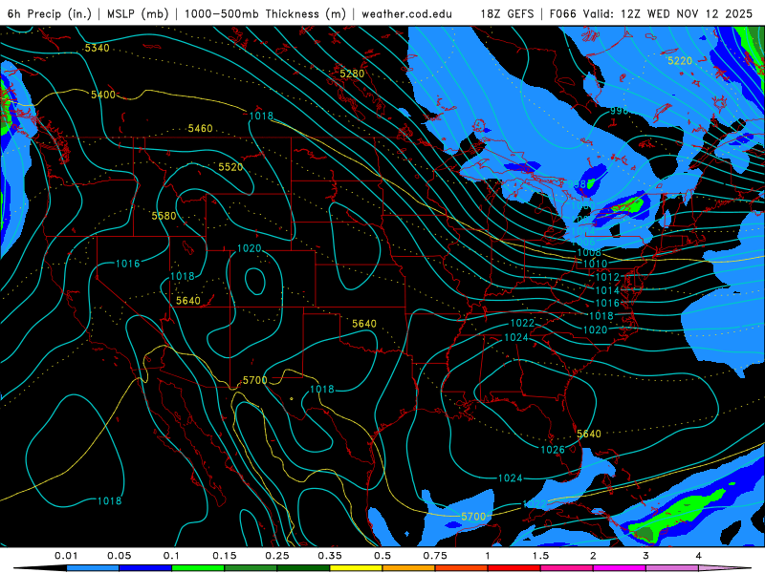Click the "6h Precip (in.)" header label

click(50, 13)
